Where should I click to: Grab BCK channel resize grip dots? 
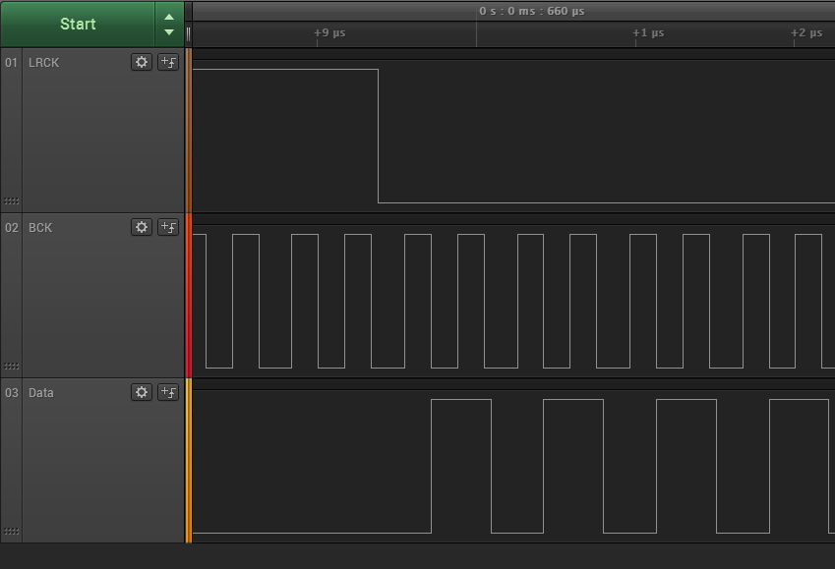[x=11, y=367]
